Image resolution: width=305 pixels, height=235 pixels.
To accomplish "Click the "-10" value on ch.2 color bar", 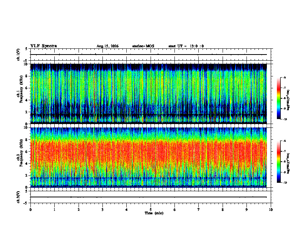I will [x=285, y=183].
